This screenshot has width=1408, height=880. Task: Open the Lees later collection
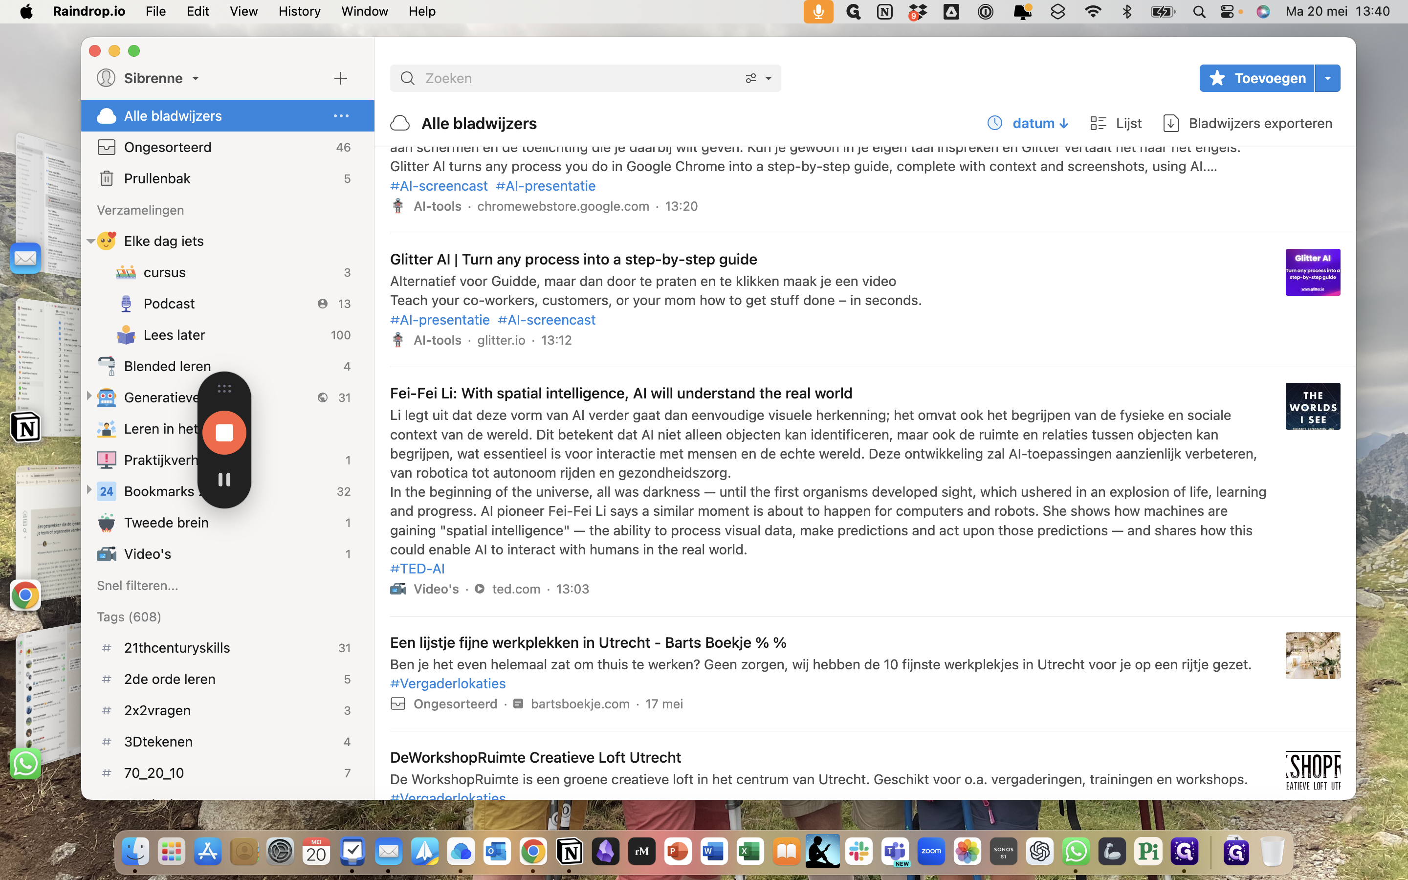coord(227,335)
